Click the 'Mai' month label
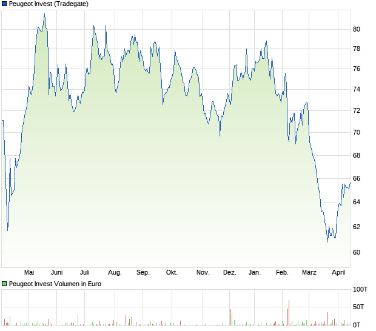This screenshot has height=331, width=376. 29,273
